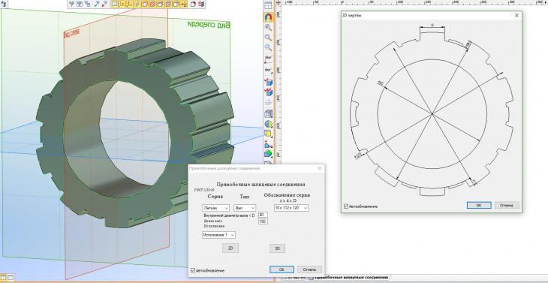This screenshot has height=283, width=548.
Task: Click the green cube icon
Action: coord(269,154)
